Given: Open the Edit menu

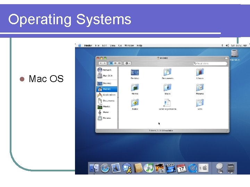Looking at the screenshot, I should pyautogui.click(x=105, y=45).
